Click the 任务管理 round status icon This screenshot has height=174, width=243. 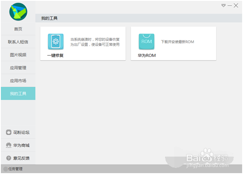click(x=6, y=169)
